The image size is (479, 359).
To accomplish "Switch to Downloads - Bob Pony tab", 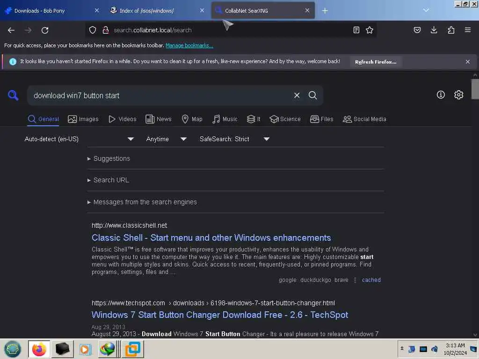I will [x=51, y=11].
